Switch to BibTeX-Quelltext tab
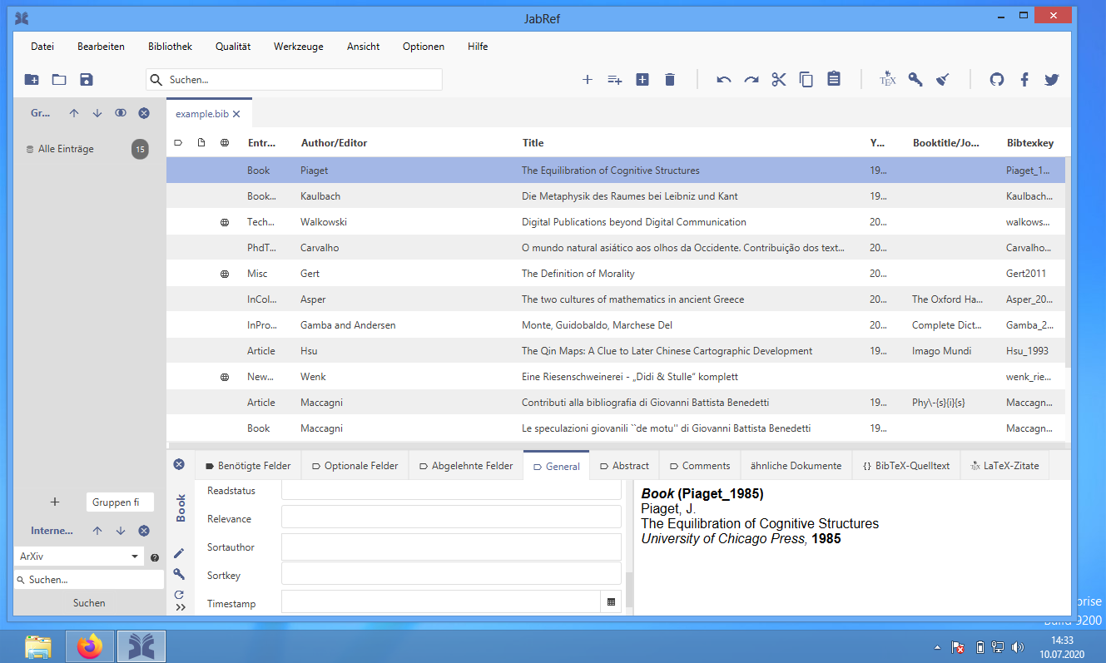1106x663 pixels. coord(906,466)
